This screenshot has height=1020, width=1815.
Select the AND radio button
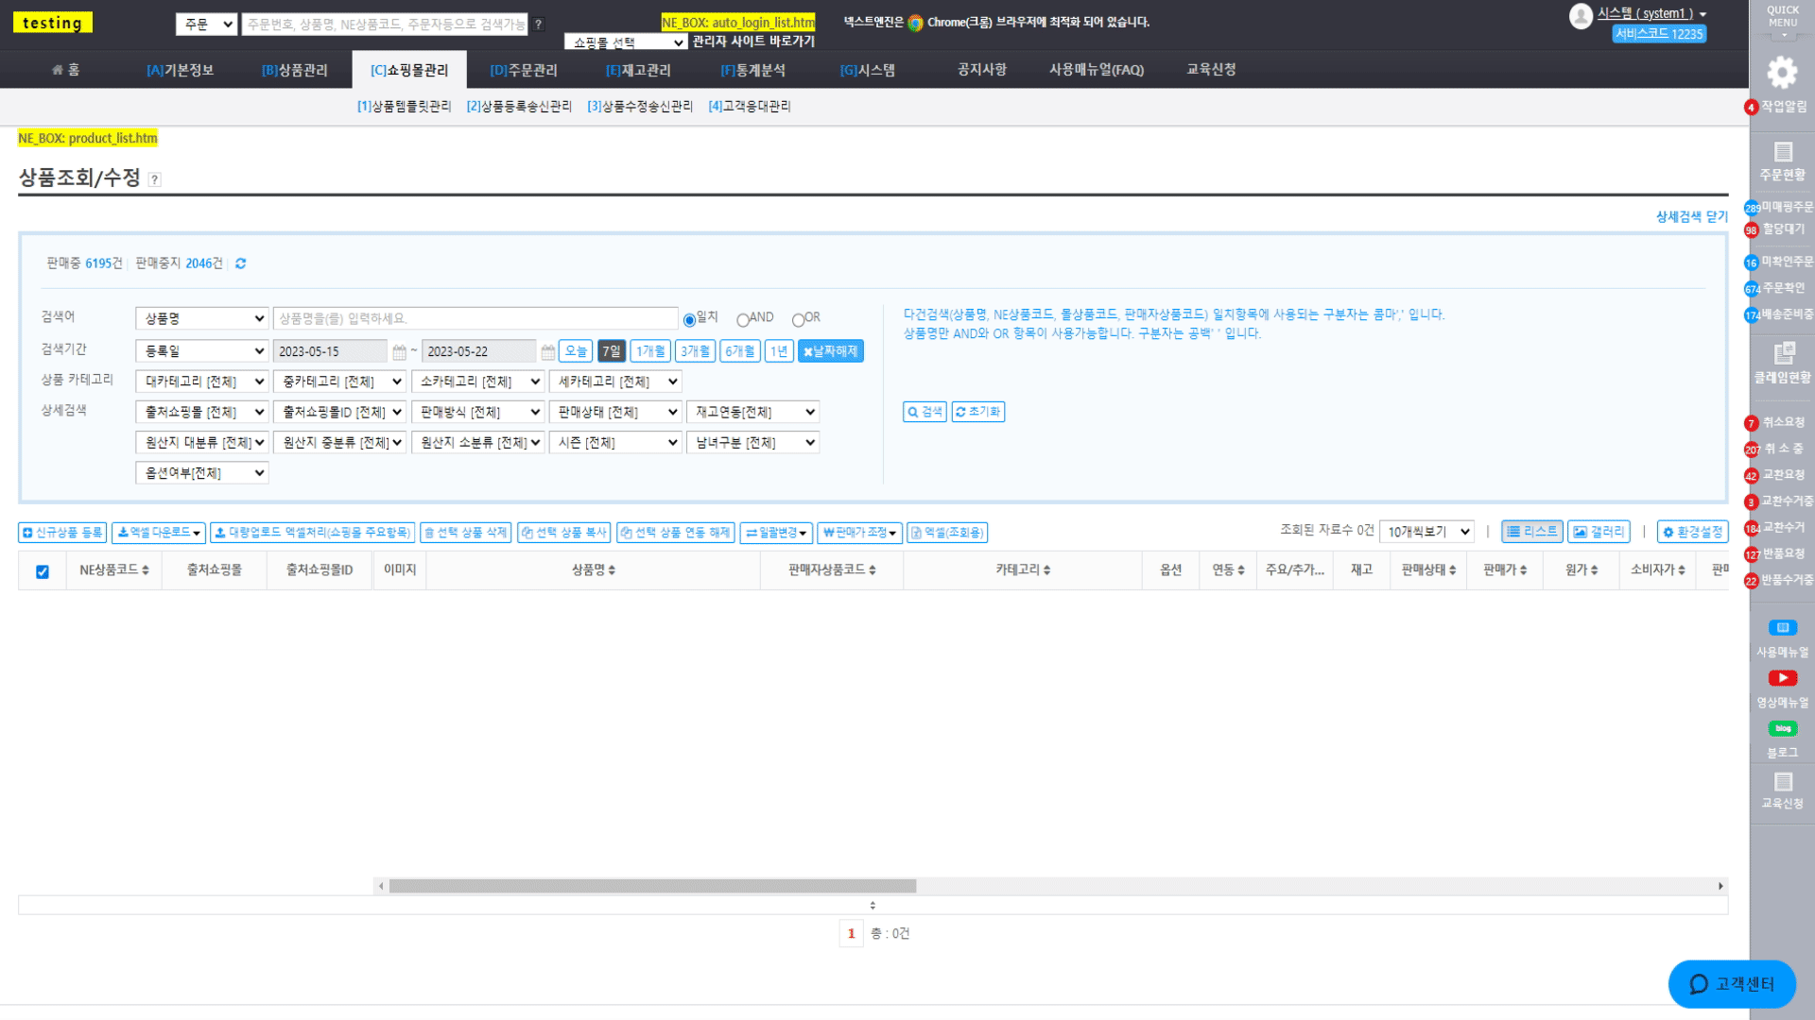tap(742, 319)
